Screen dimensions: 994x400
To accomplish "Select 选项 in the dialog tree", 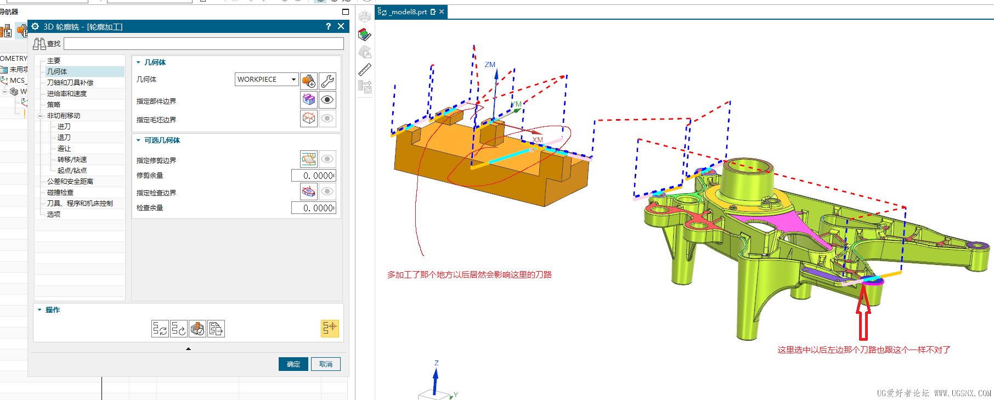I will (x=54, y=215).
